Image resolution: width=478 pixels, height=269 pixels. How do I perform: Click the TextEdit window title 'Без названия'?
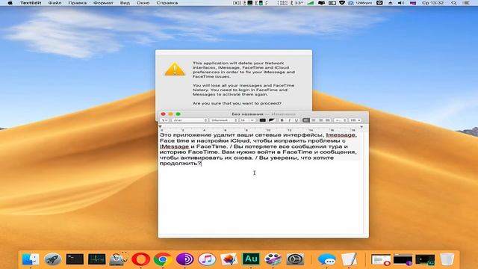click(247, 114)
